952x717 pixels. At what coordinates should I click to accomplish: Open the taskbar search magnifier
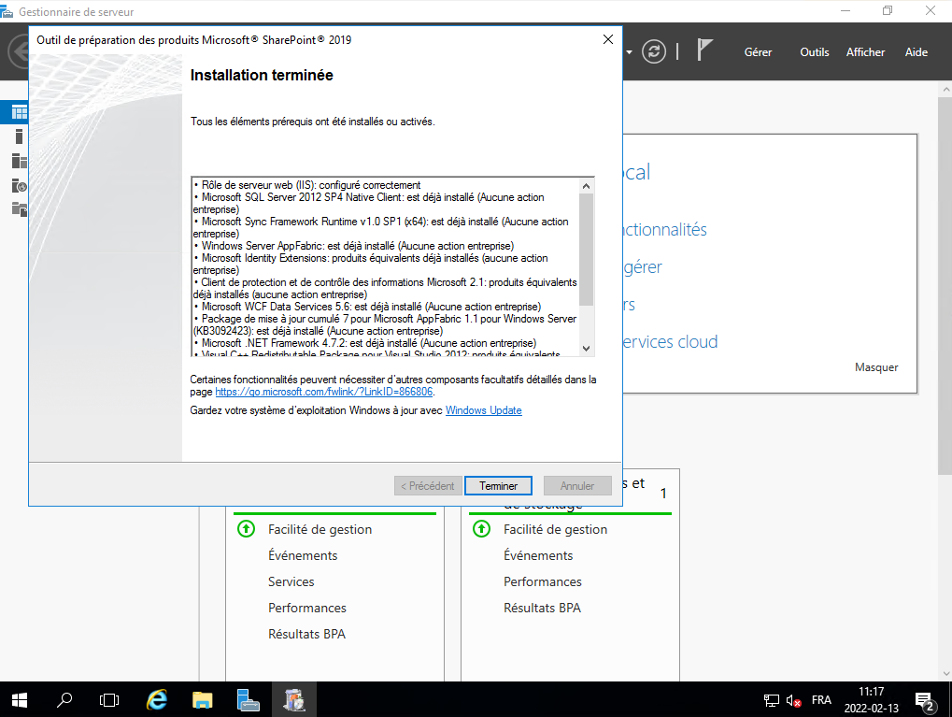(64, 699)
